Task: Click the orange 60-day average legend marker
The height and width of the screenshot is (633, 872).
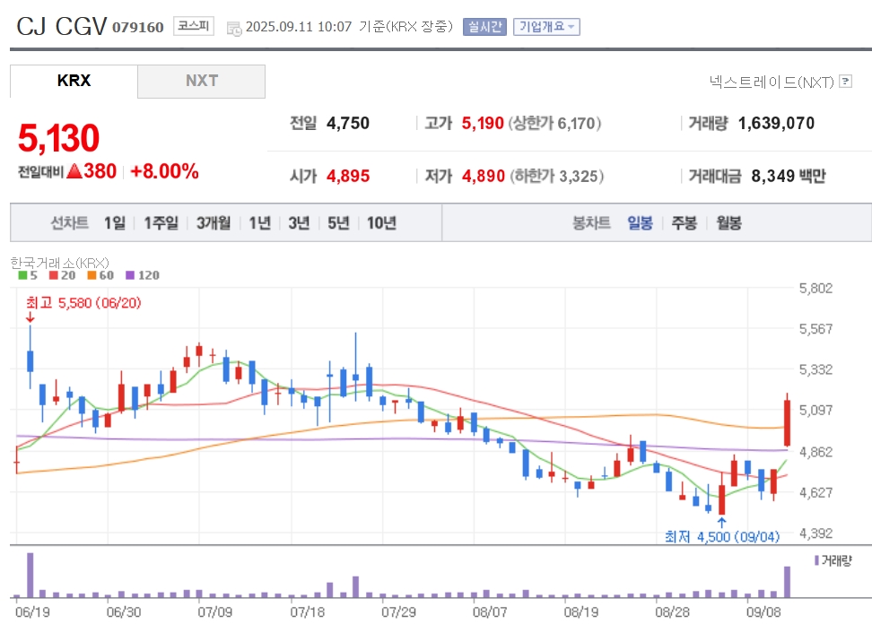Action: tap(92, 275)
